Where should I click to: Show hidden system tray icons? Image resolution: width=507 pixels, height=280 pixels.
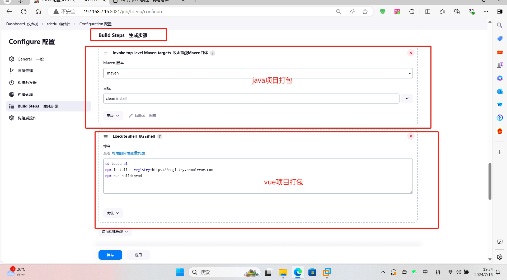tap(383, 272)
